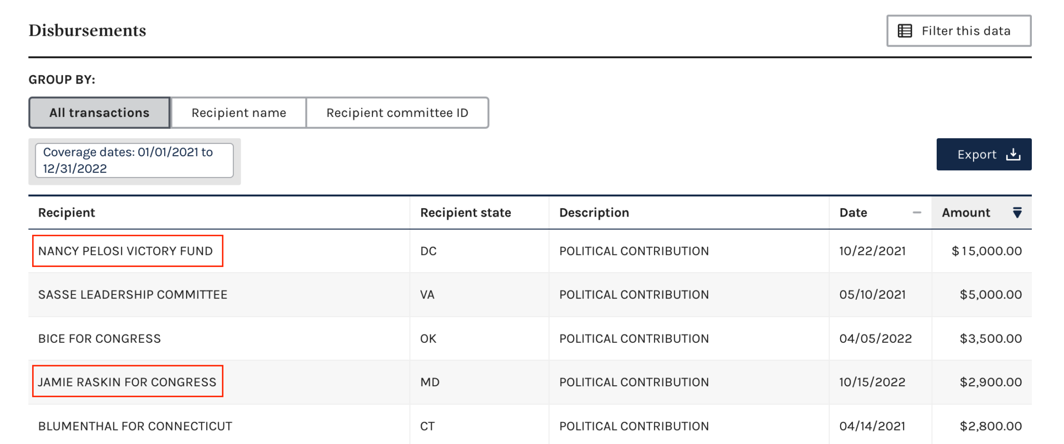
Task: Click the Export download icon
Action: pos(1013,154)
